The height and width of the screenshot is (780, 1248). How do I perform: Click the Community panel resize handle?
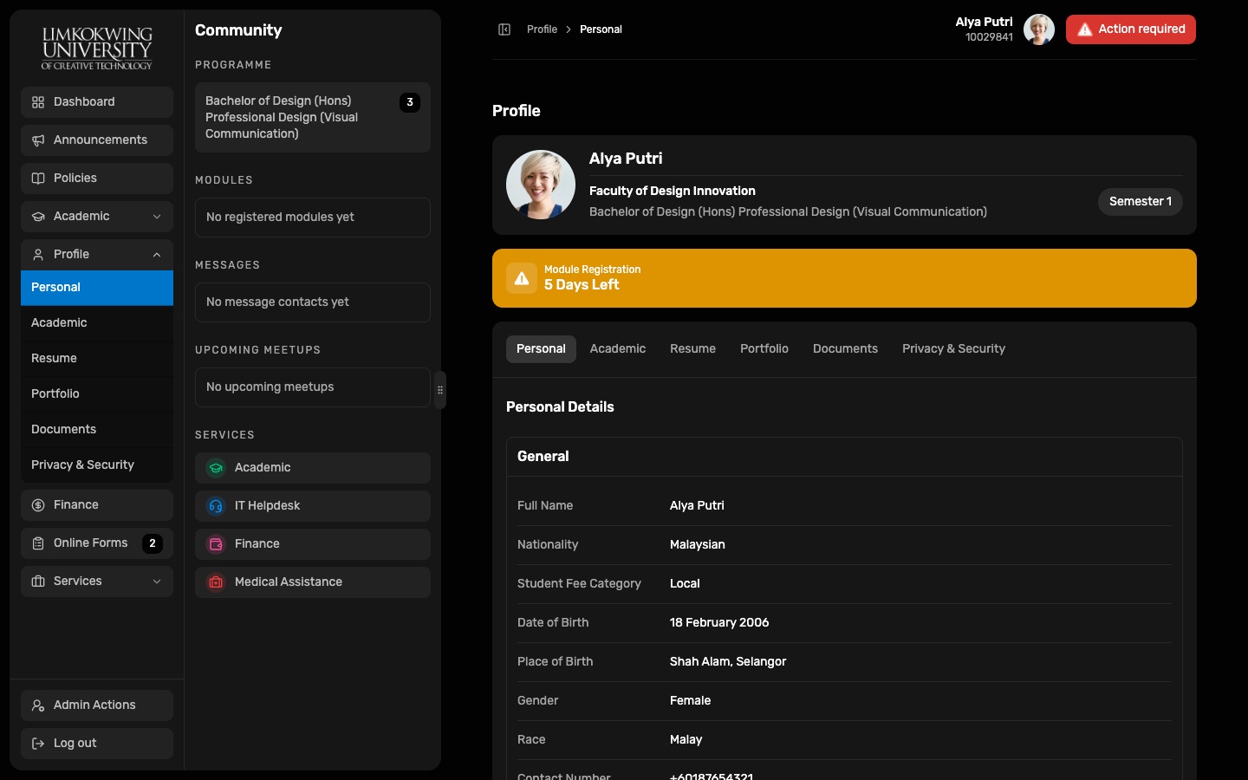440,390
